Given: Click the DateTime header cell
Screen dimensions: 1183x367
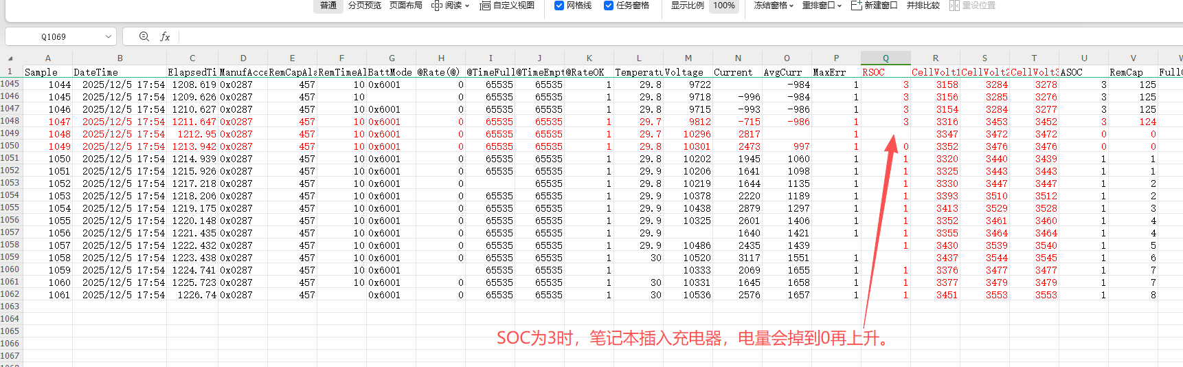Looking at the screenshot, I should [120, 72].
